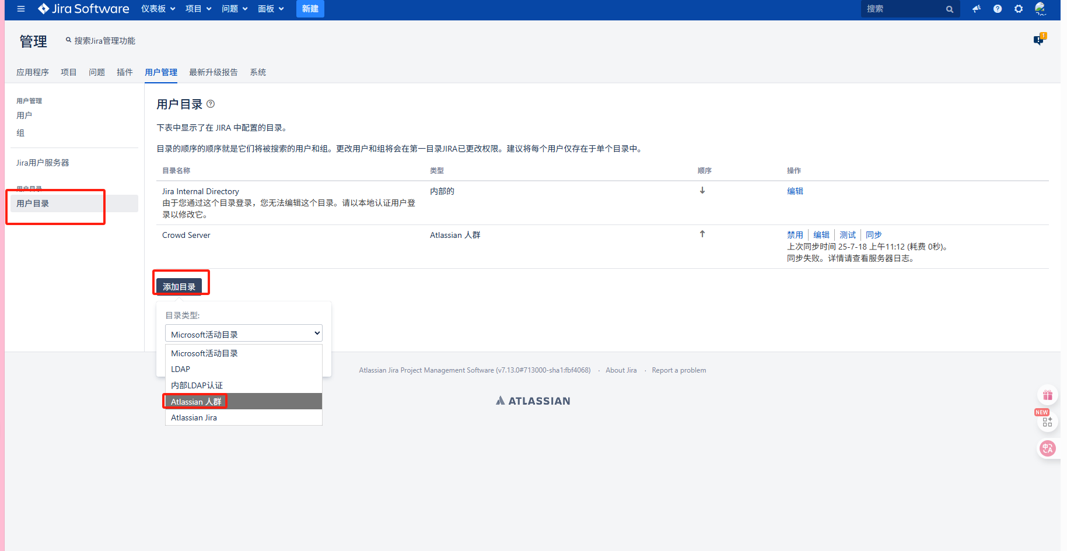1067x551 pixels.
Task: Click 禁用 for Crowd Server
Action: click(x=795, y=234)
